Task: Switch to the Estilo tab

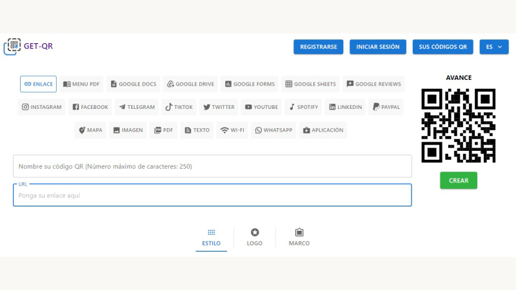Action: coord(212,238)
